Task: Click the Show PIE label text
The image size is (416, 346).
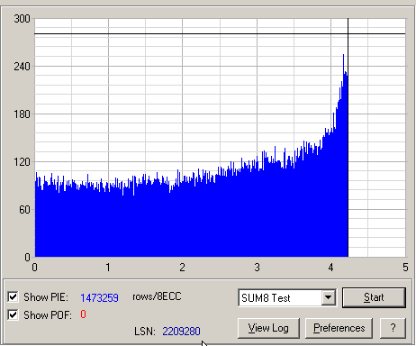Action: [x=46, y=297]
